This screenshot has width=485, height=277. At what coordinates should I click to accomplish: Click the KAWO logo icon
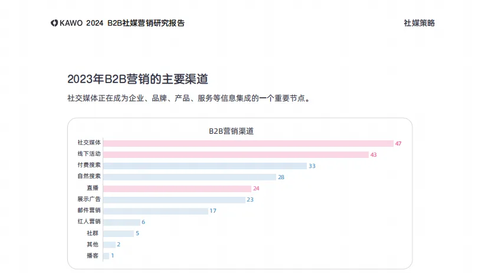pos(54,23)
